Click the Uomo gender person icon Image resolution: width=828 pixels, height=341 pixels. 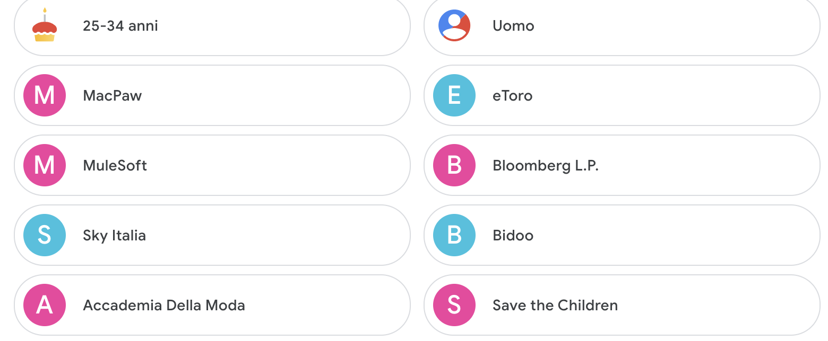[454, 25]
